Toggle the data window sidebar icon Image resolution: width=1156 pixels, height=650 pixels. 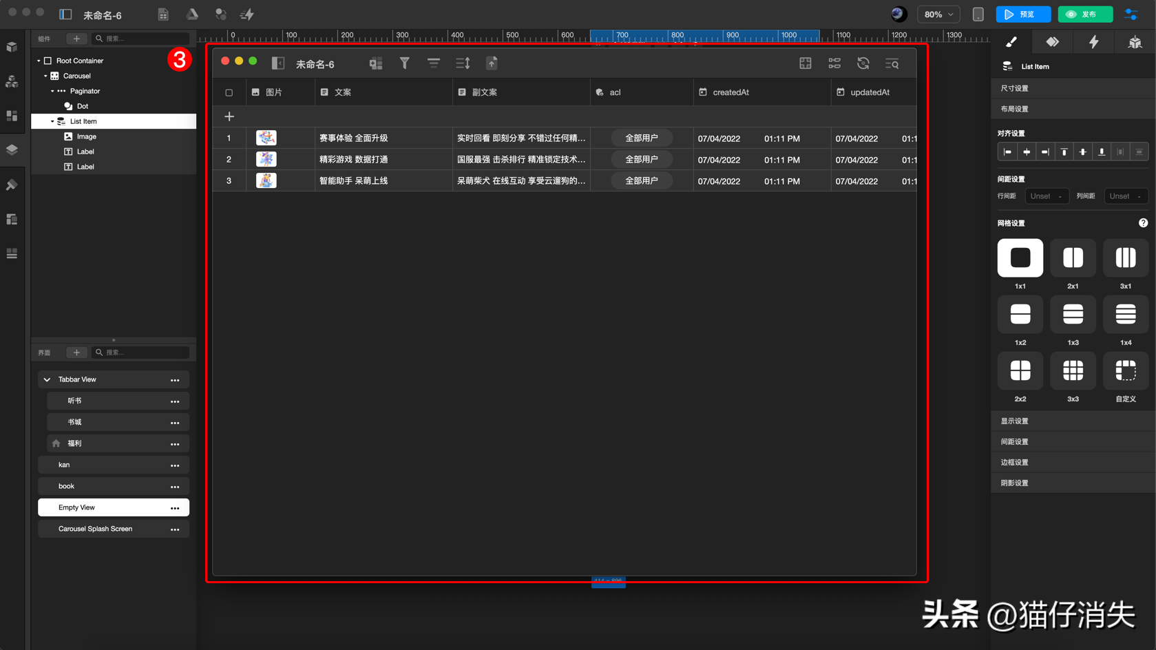point(278,63)
